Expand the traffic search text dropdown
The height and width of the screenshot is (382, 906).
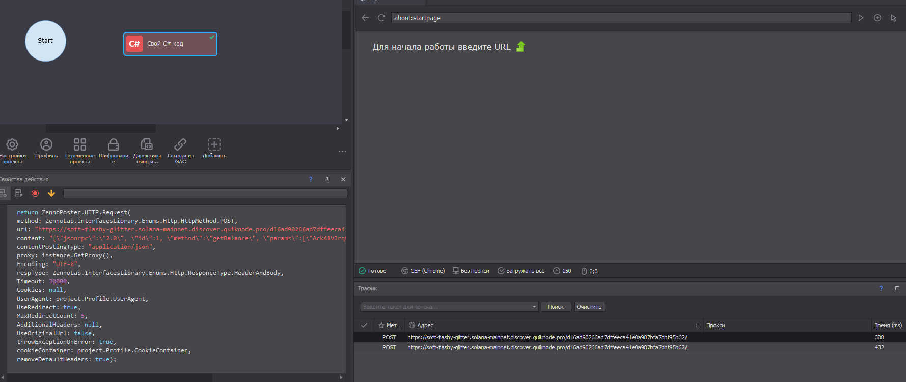tap(534, 307)
